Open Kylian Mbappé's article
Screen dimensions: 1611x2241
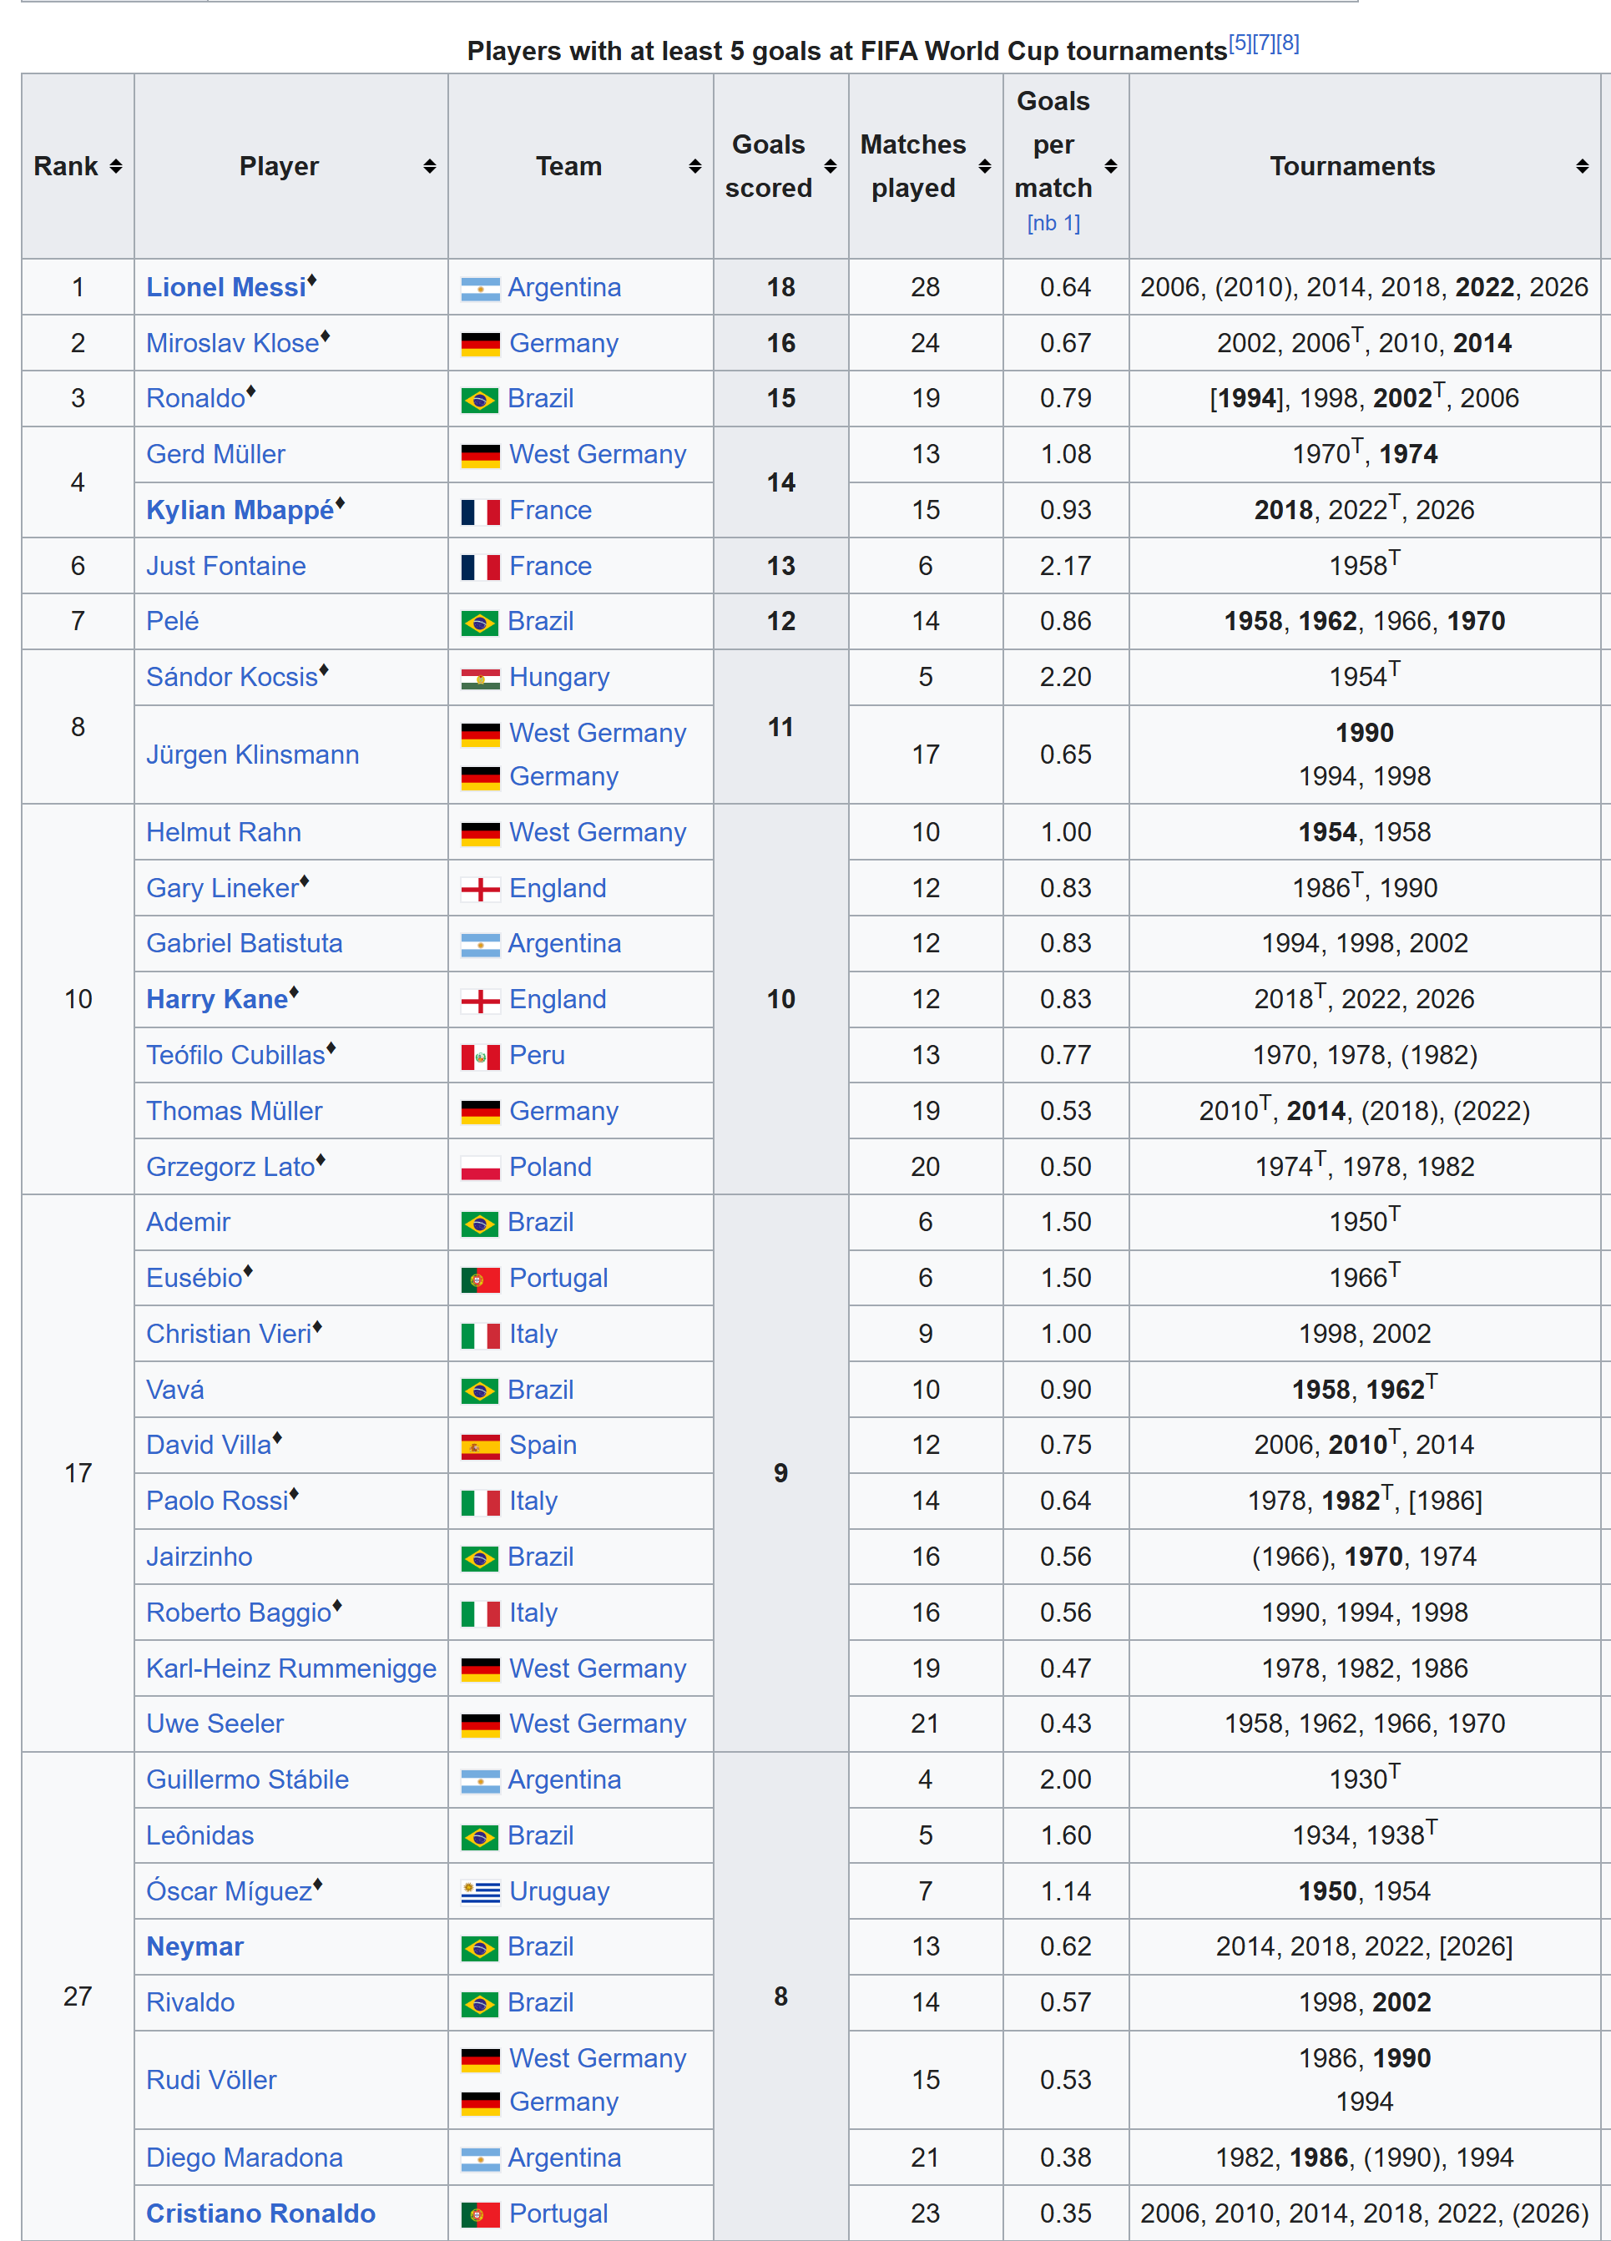[x=240, y=510]
